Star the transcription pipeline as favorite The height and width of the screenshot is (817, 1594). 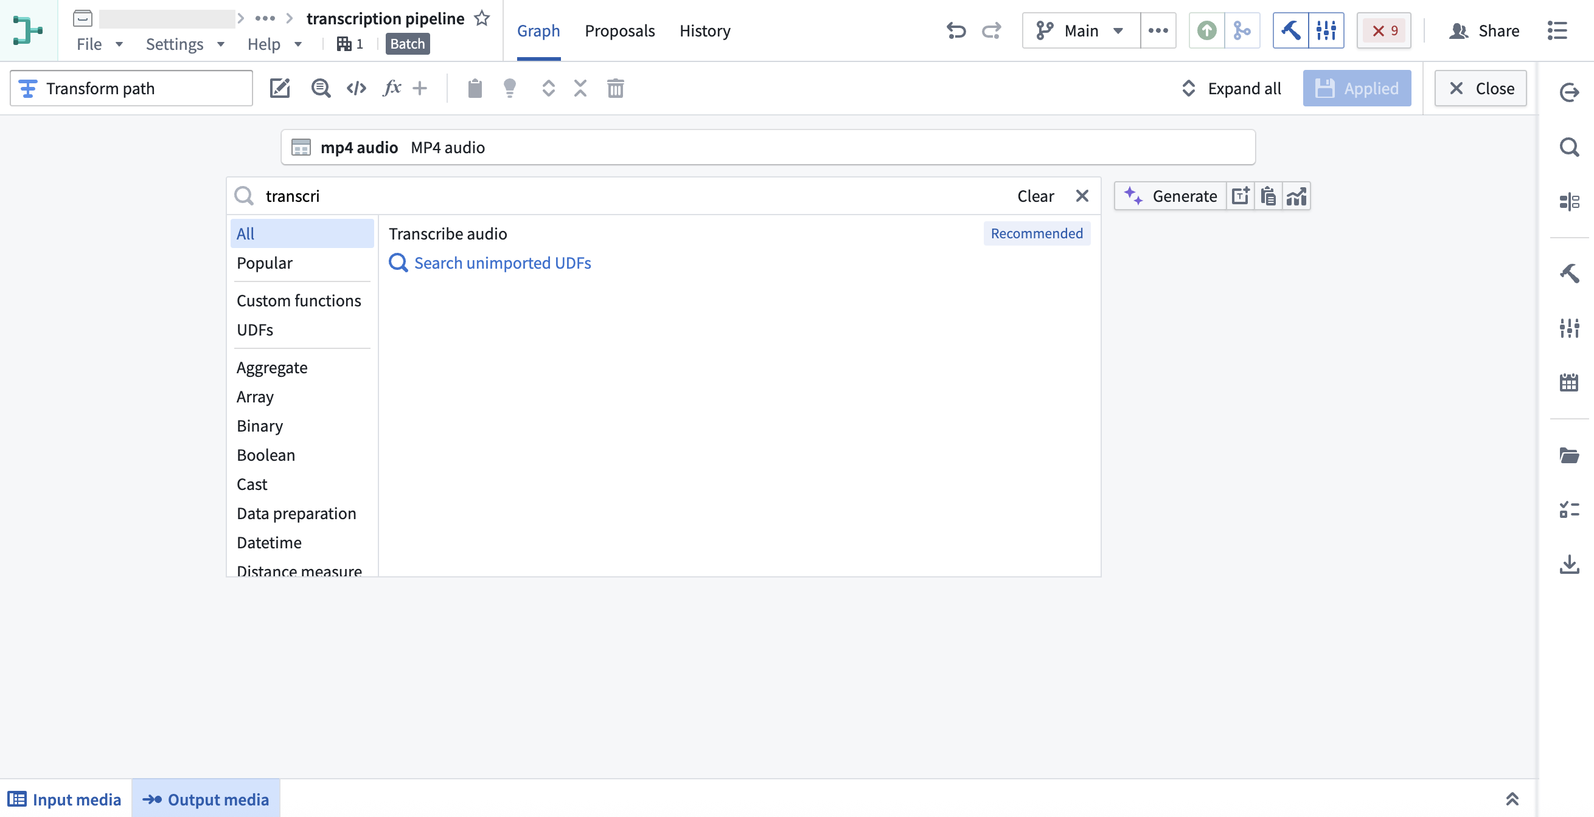coord(481,19)
